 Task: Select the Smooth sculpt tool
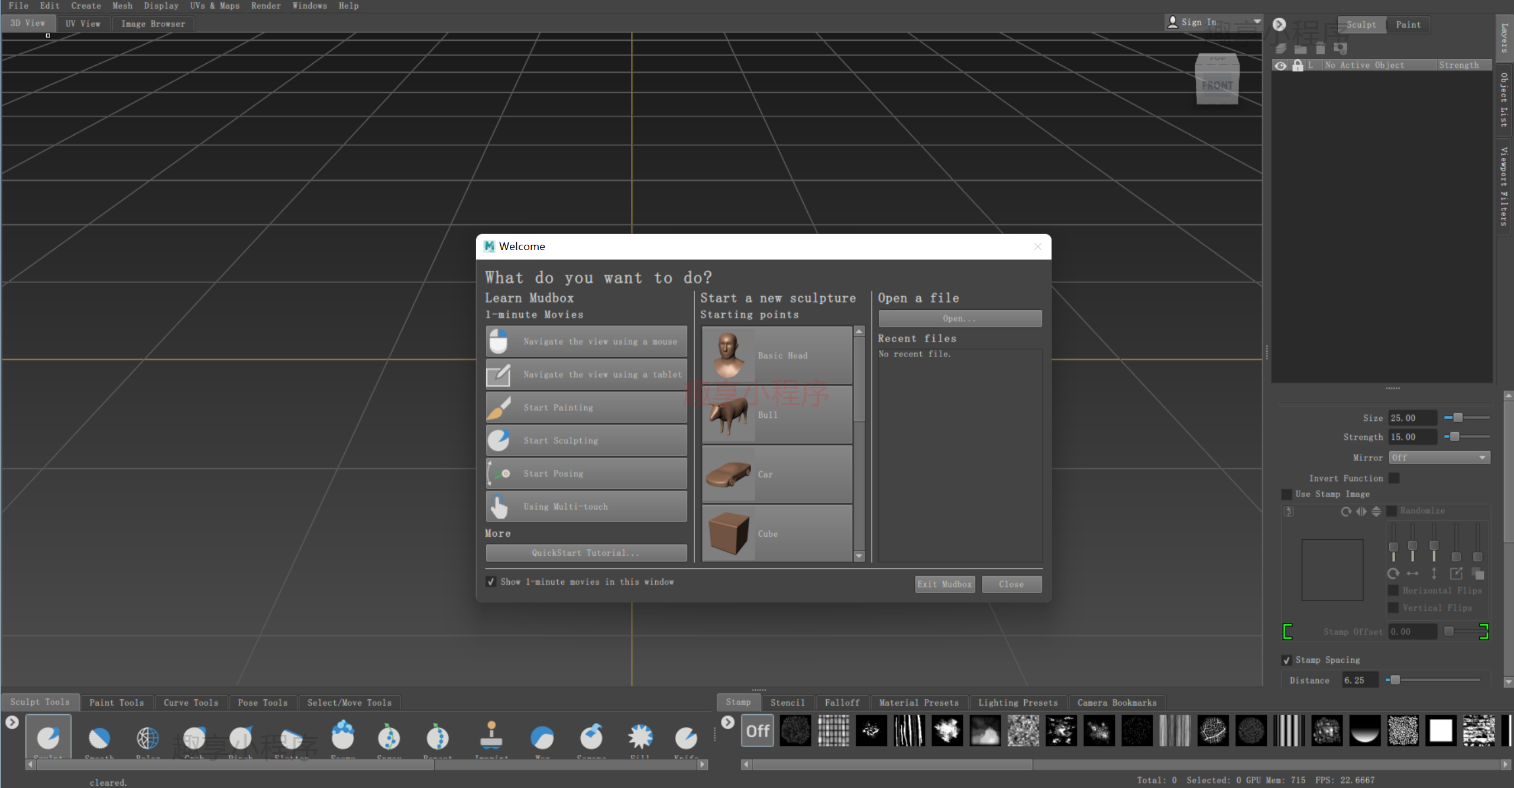99,737
